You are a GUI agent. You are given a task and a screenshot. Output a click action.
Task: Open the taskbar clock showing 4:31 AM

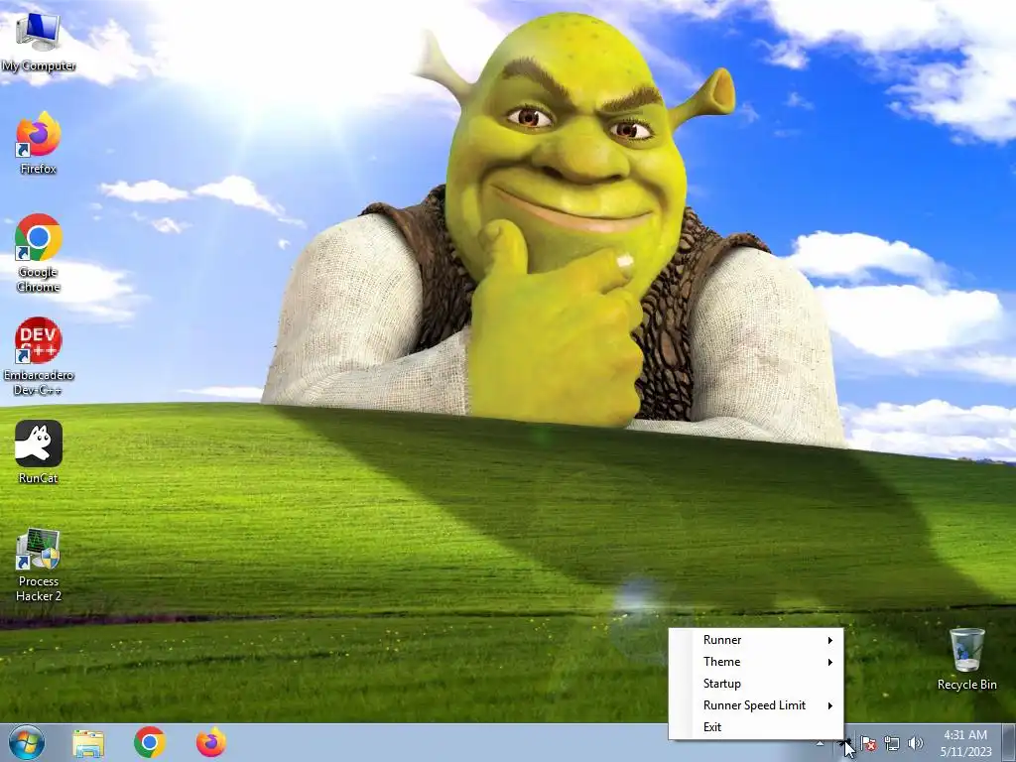(965, 743)
